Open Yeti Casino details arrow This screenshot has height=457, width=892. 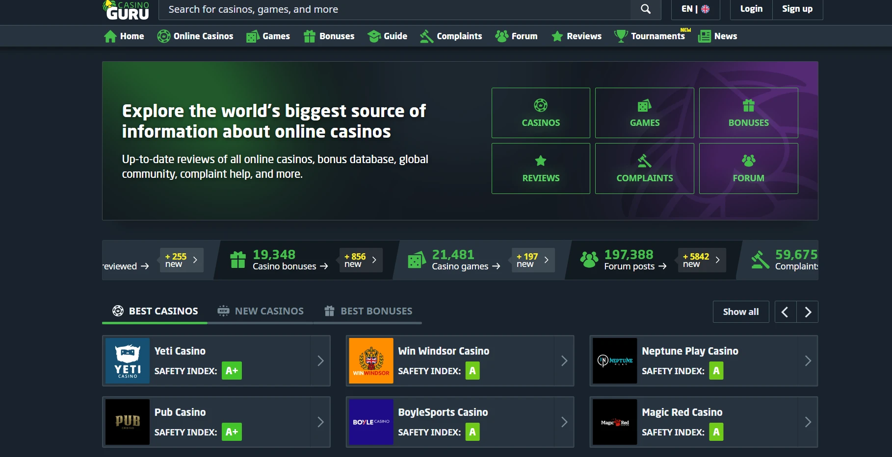pyautogui.click(x=320, y=361)
